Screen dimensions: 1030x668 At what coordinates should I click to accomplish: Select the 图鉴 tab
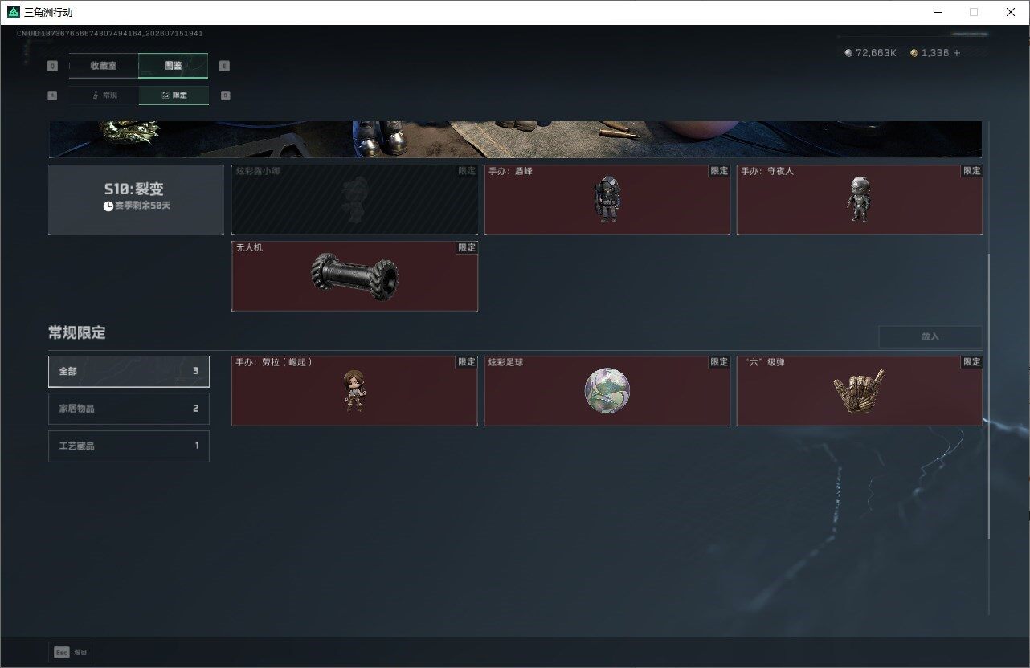[x=173, y=66]
